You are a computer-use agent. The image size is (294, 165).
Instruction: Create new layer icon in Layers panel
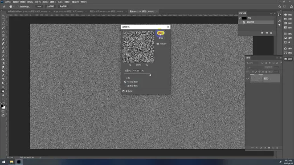pos(273,148)
